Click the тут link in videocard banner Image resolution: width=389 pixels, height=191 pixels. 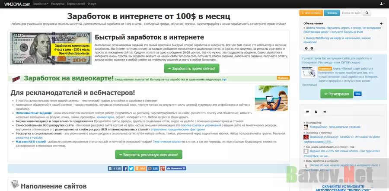click(224, 80)
